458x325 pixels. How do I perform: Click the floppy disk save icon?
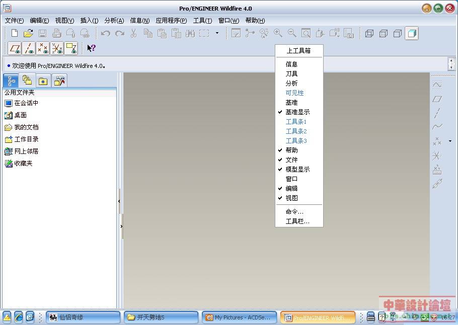point(43,33)
